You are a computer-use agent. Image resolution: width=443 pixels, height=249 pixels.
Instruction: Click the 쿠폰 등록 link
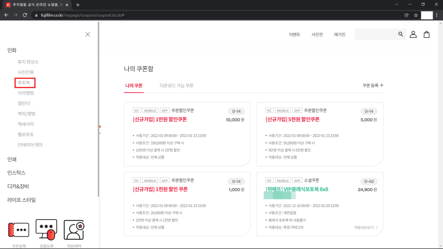click(371, 85)
